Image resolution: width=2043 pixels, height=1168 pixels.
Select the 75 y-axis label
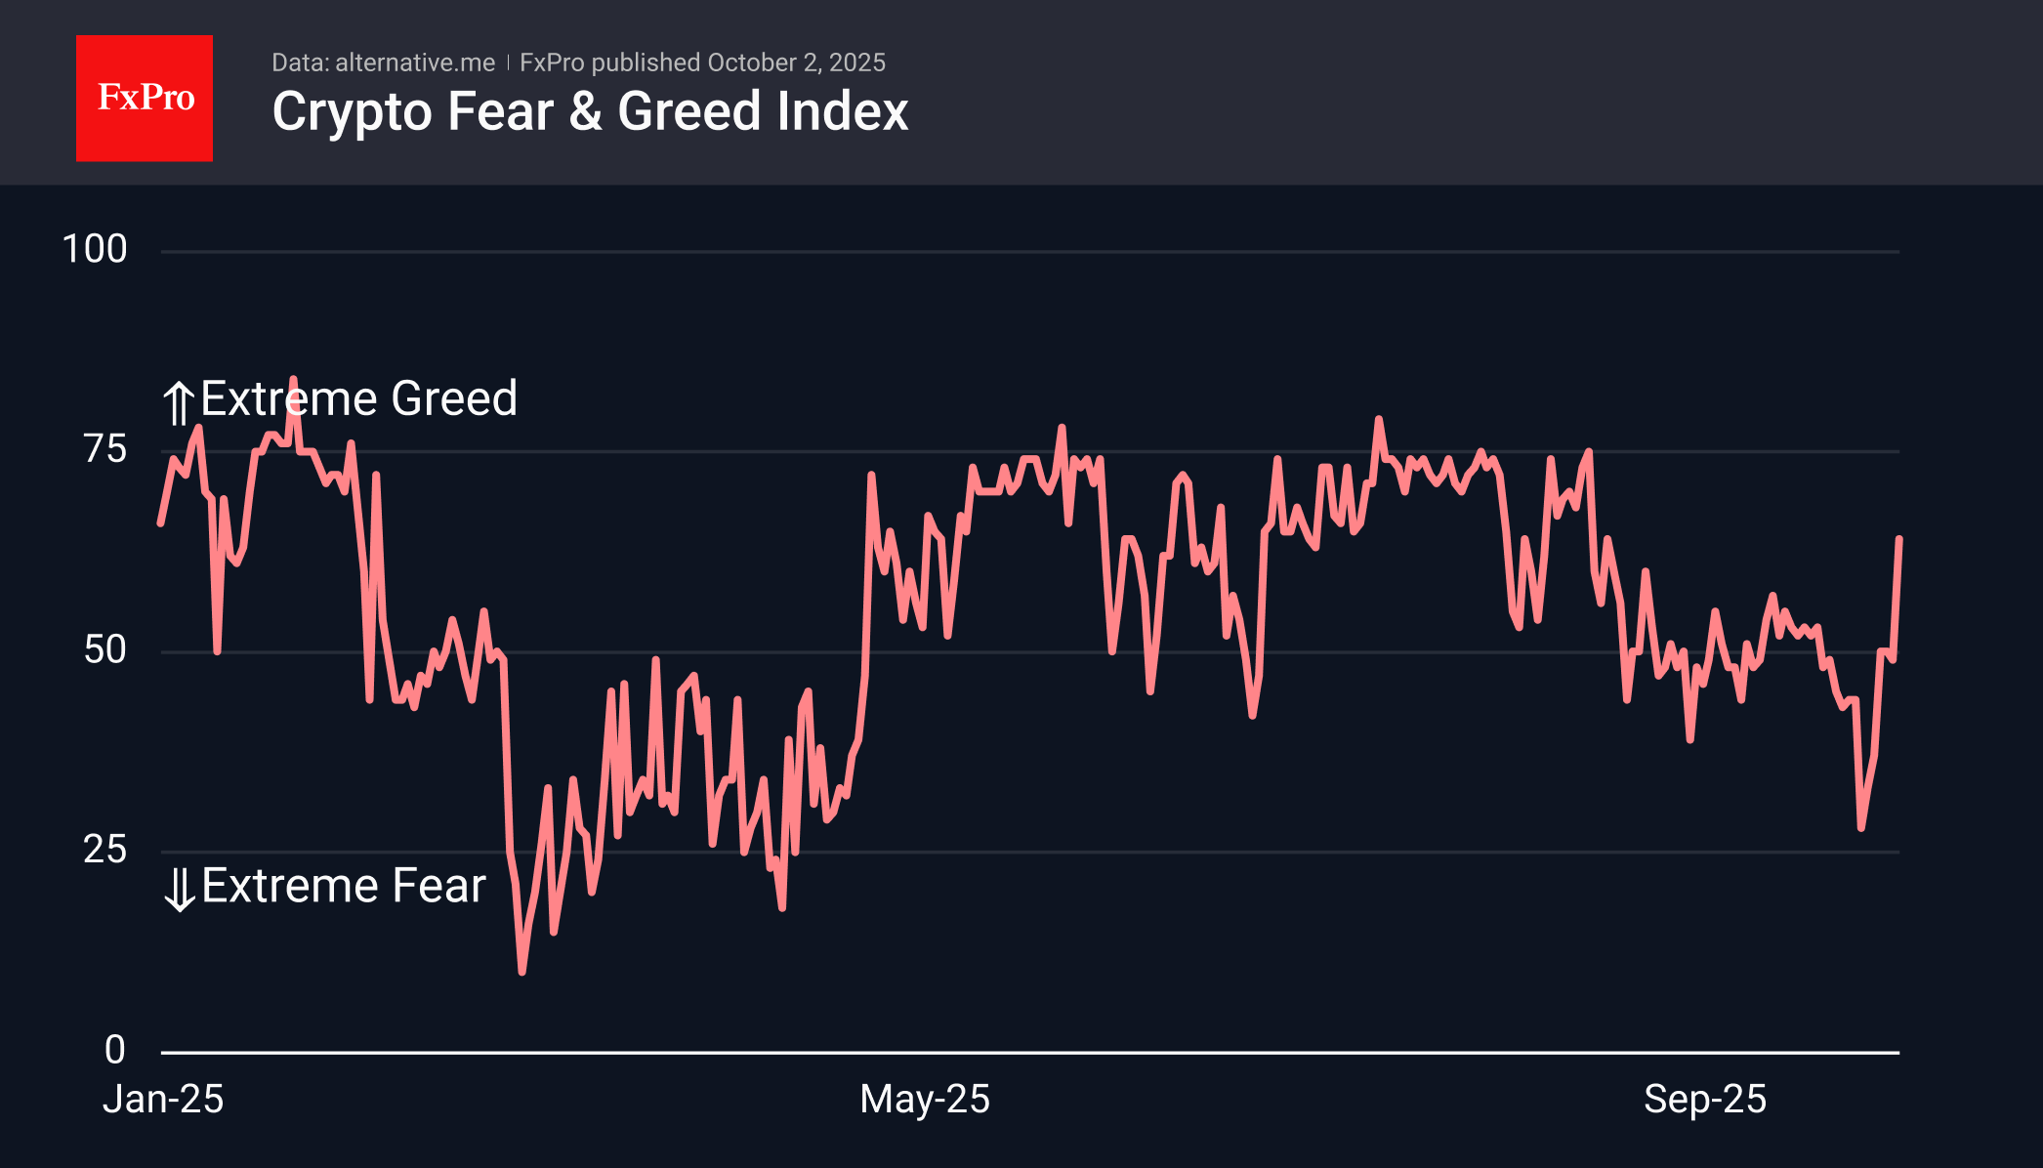click(x=105, y=449)
